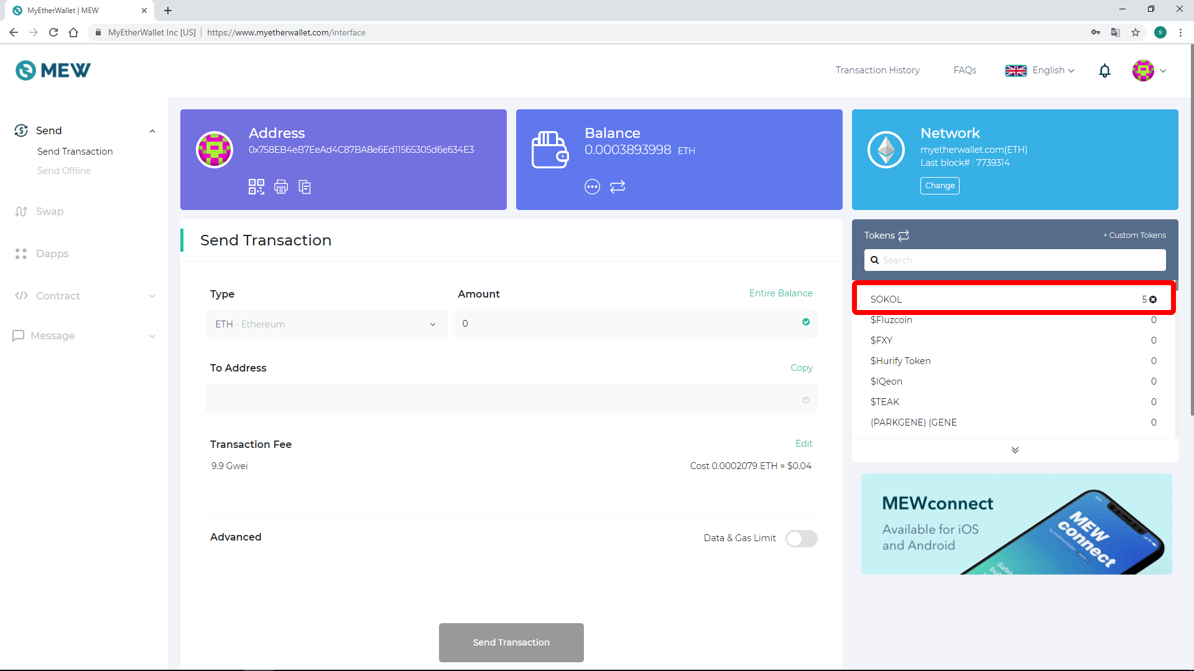Open the saved passwords key icon

click(1096, 32)
